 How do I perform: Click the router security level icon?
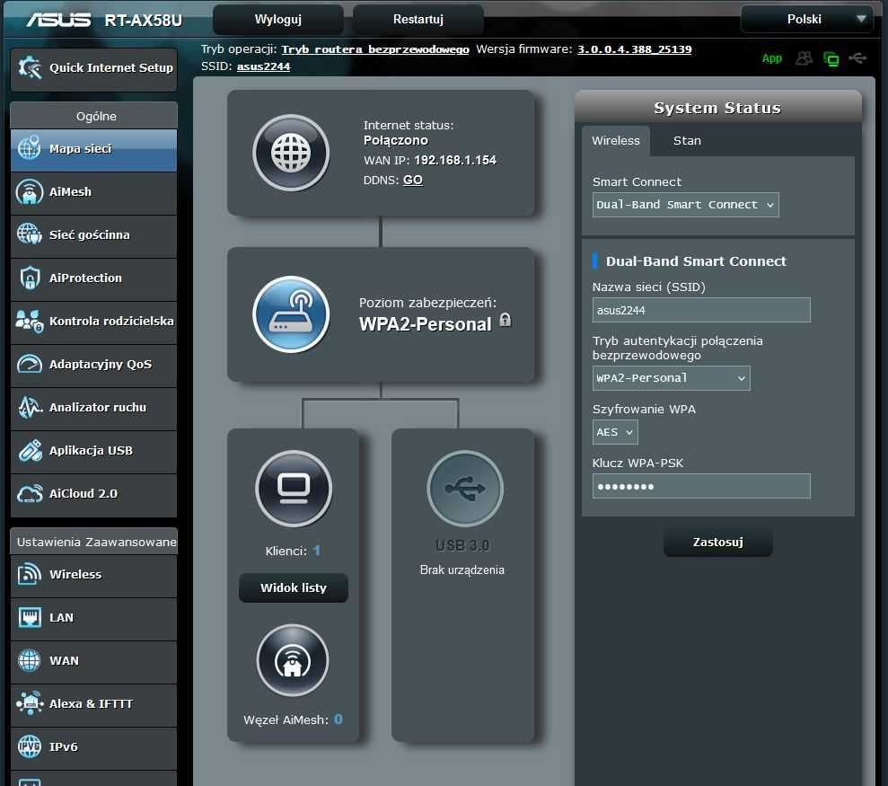[291, 314]
